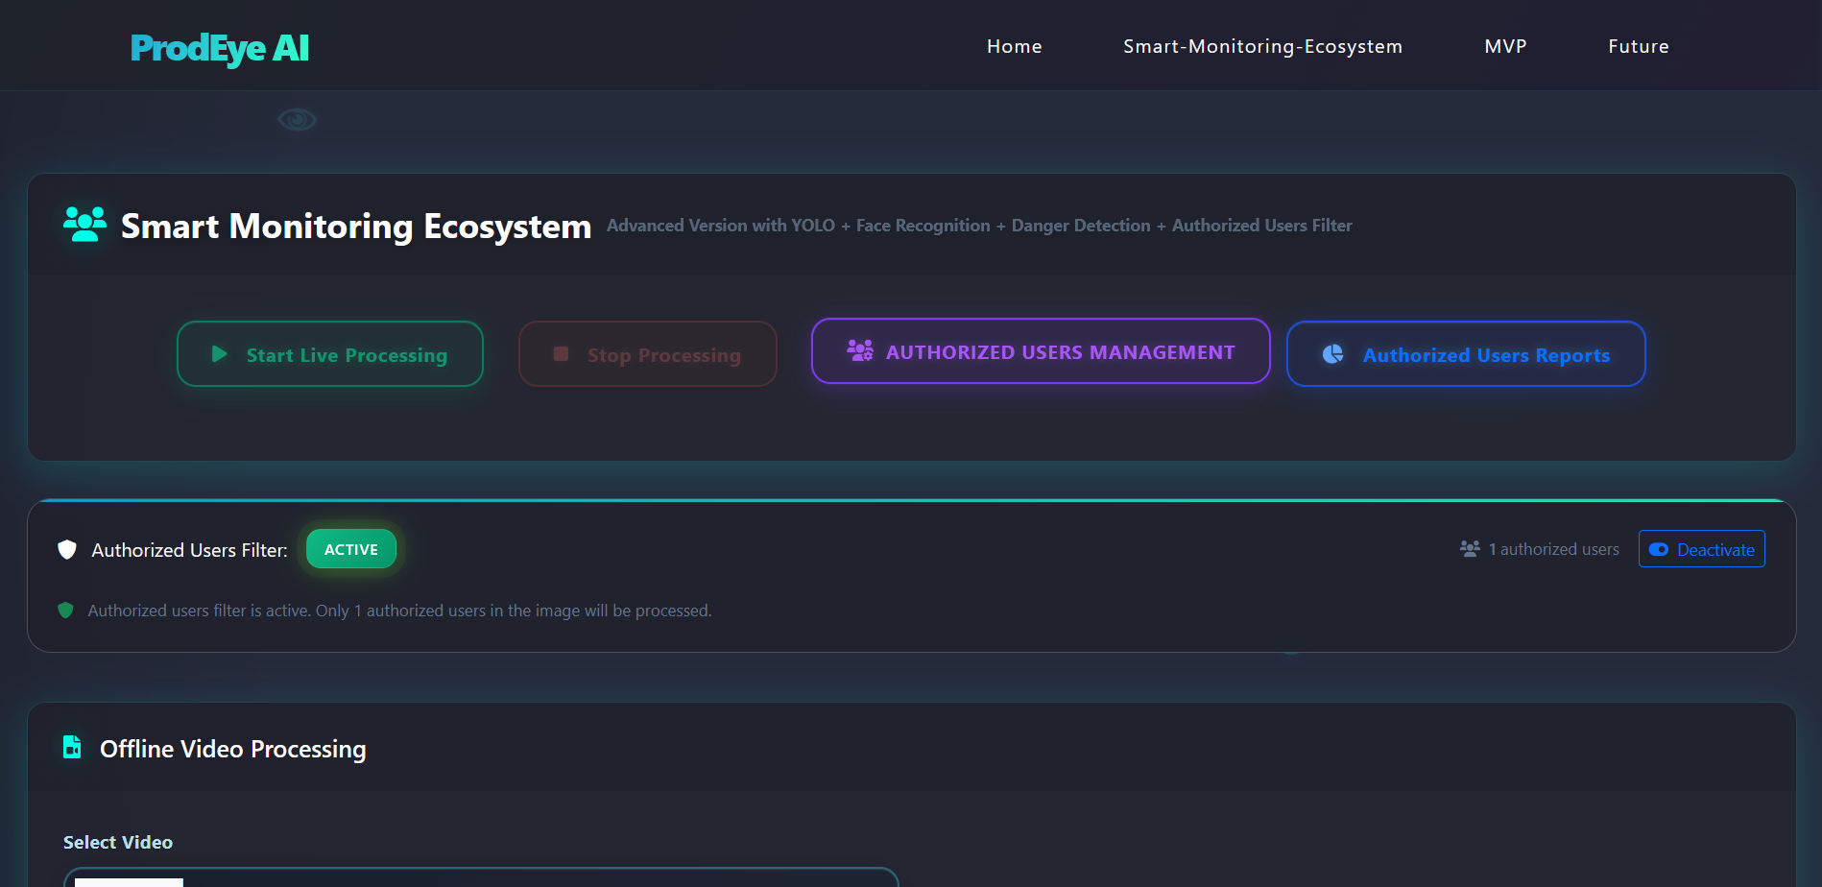Open the Home nav link
The height and width of the screenshot is (887, 1822).
point(1015,46)
